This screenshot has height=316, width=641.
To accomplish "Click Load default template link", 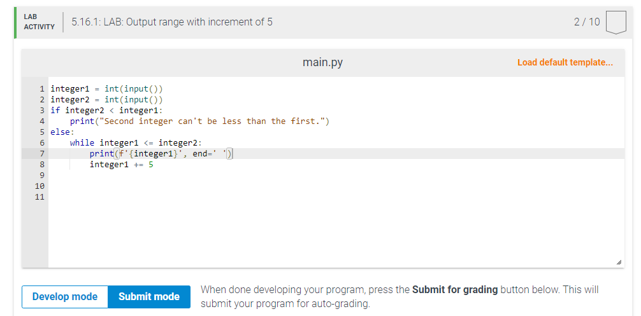I will click(565, 62).
